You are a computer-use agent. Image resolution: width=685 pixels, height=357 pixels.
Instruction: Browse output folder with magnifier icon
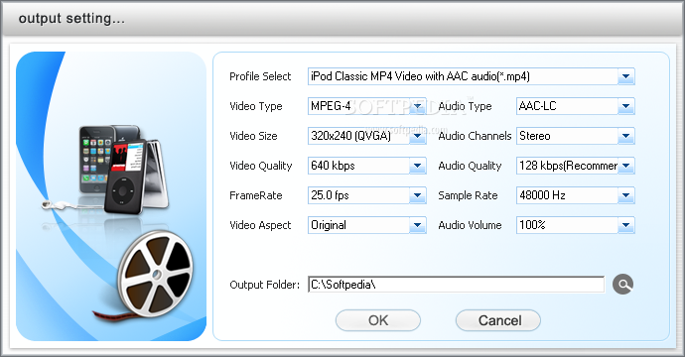coord(623,285)
